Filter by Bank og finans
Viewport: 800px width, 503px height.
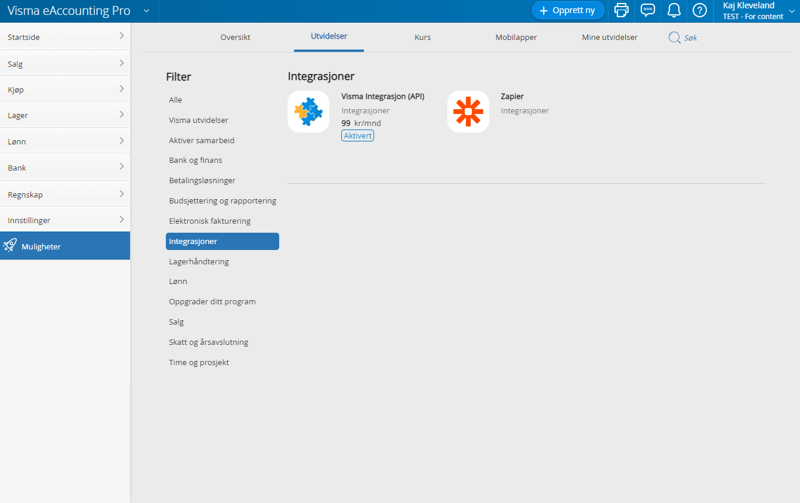click(x=196, y=160)
